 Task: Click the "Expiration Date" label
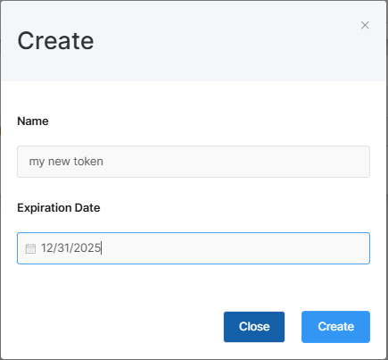[x=59, y=208]
